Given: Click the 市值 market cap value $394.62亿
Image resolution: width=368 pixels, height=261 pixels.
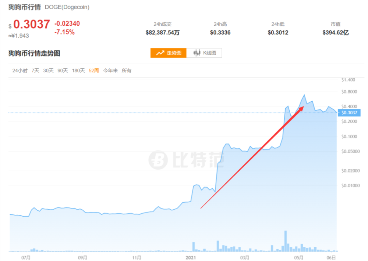Looking at the screenshot, I should coord(336,33).
